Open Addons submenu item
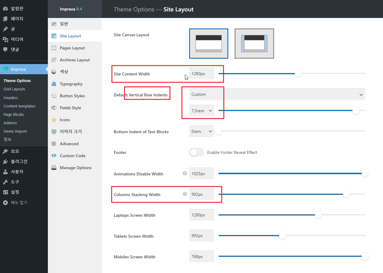The height and width of the screenshot is (273, 383). 10,123
